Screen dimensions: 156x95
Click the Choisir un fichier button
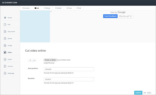pyautogui.click(x=50, y=60)
